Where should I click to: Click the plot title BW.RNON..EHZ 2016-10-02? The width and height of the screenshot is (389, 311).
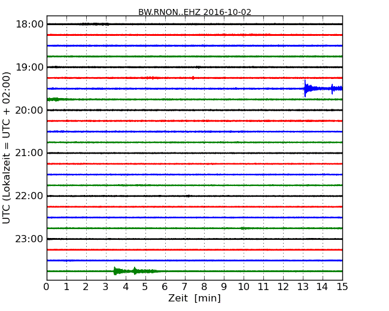coord(194,12)
